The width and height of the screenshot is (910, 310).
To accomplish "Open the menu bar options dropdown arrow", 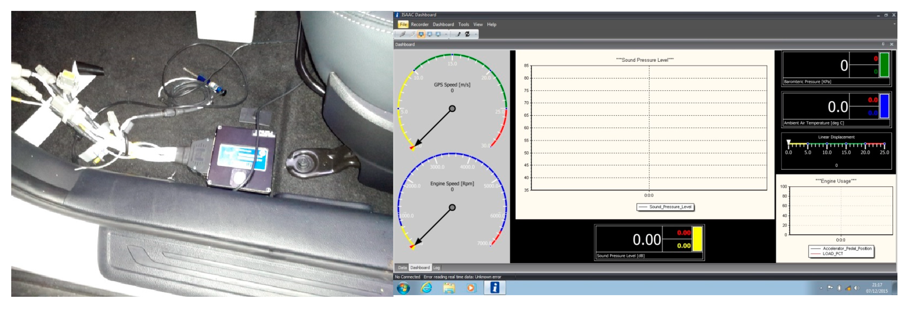I will tap(894, 24).
